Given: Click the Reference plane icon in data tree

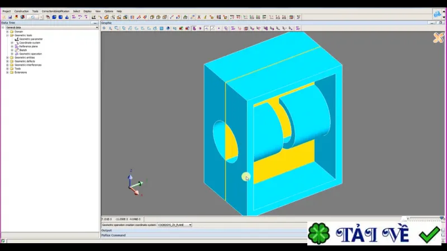Looking at the screenshot, I should coord(17,46).
